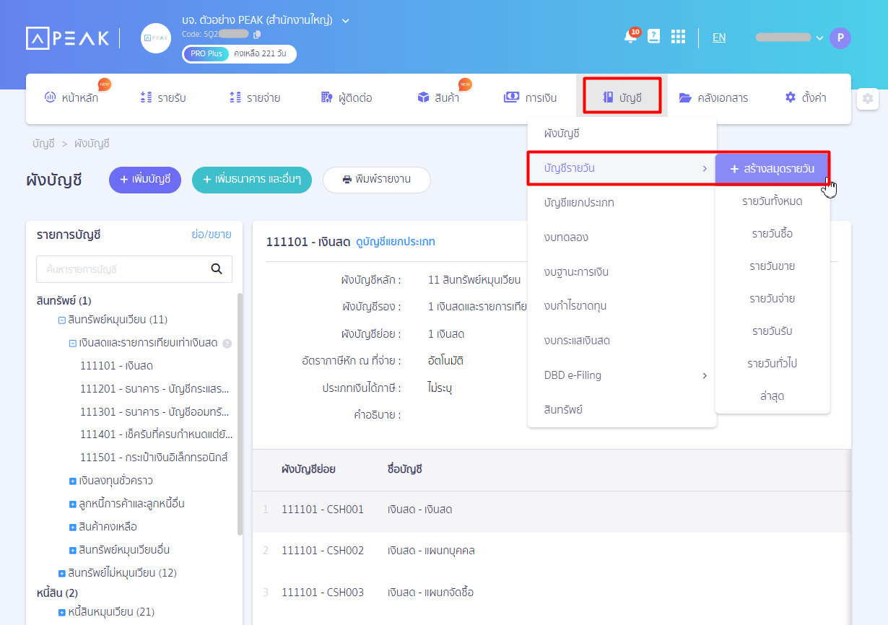
Task: Expand DBD e-Filing submenu
Action: point(622,375)
